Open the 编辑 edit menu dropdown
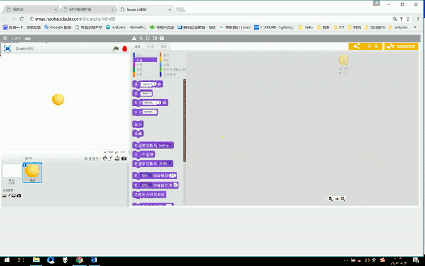The height and width of the screenshot is (266, 425). (29, 38)
